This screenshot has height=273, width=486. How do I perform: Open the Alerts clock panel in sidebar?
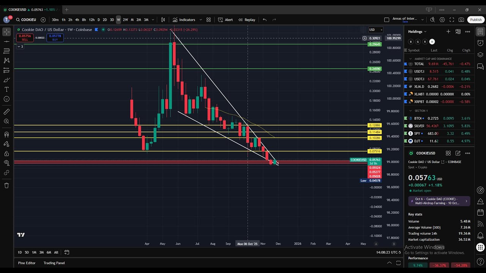480,43
